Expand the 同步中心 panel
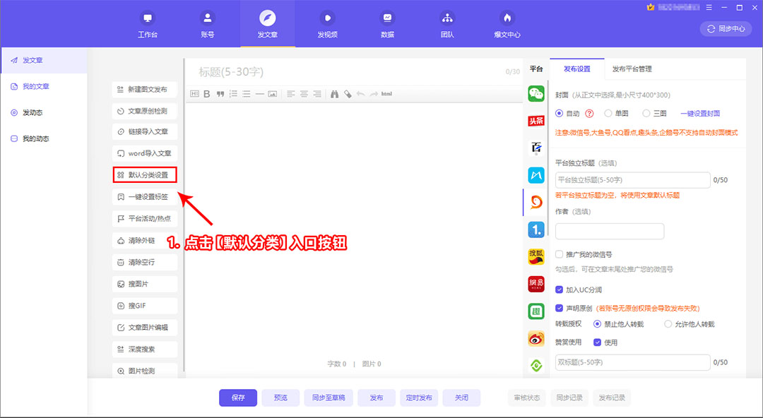763x418 pixels. [725, 29]
